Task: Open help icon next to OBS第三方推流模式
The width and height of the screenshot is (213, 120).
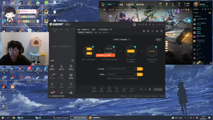Action: pos(129,39)
